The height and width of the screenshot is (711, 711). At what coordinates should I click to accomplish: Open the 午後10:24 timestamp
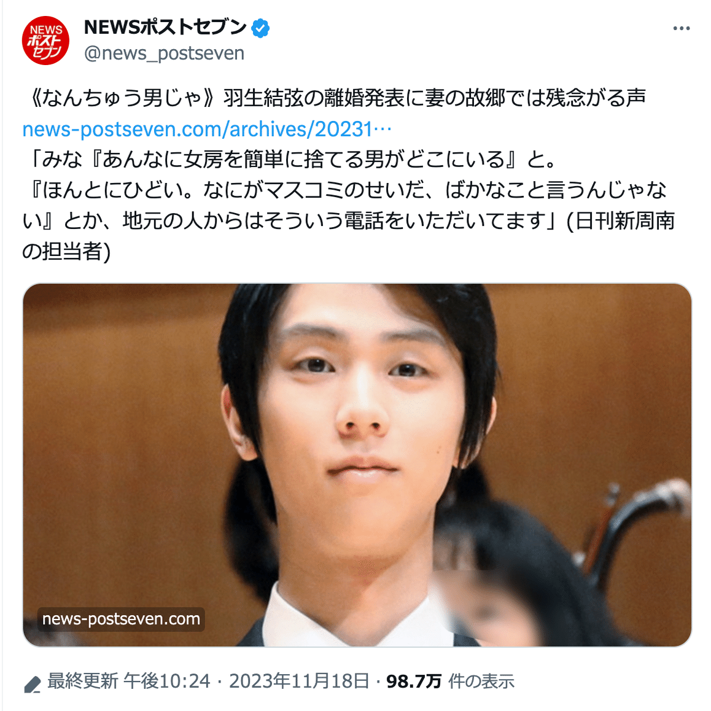pyautogui.click(x=167, y=681)
